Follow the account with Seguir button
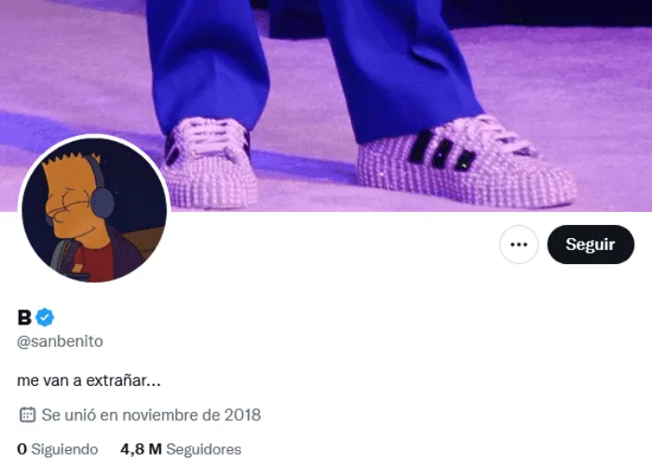The width and height of the screenshot is (652, 463). [x=591, y=245]
